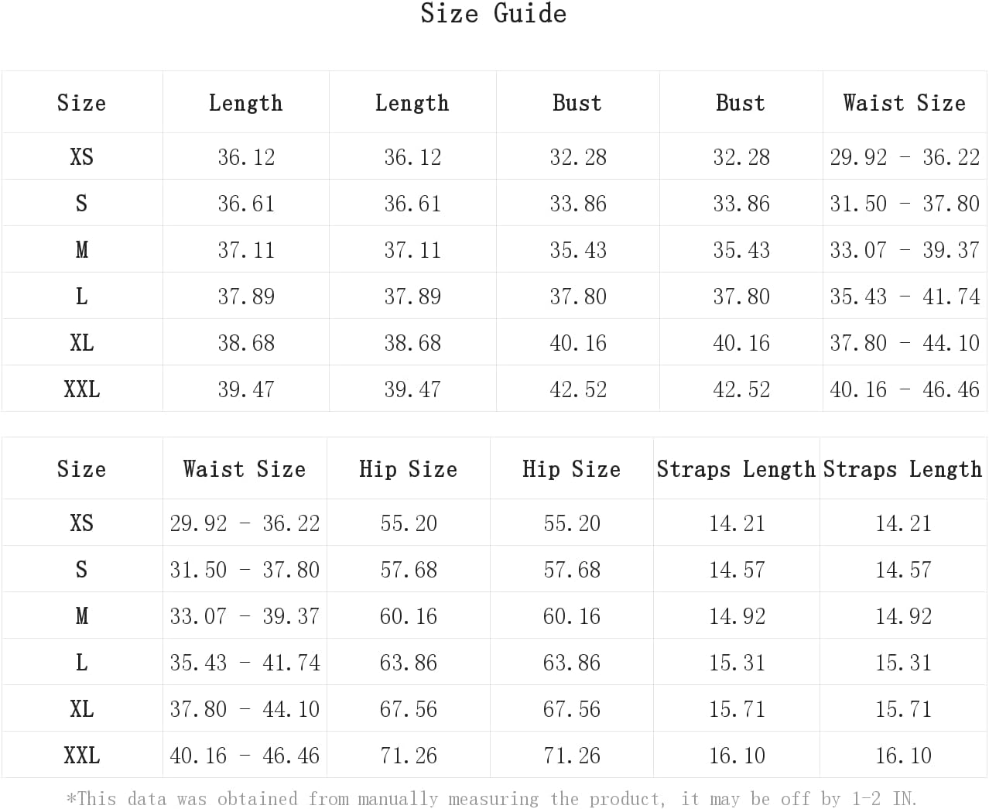Click the manual measurement disclaimer footnote
989x809 pixels.
pyautogui.click(x=492, y=798)
